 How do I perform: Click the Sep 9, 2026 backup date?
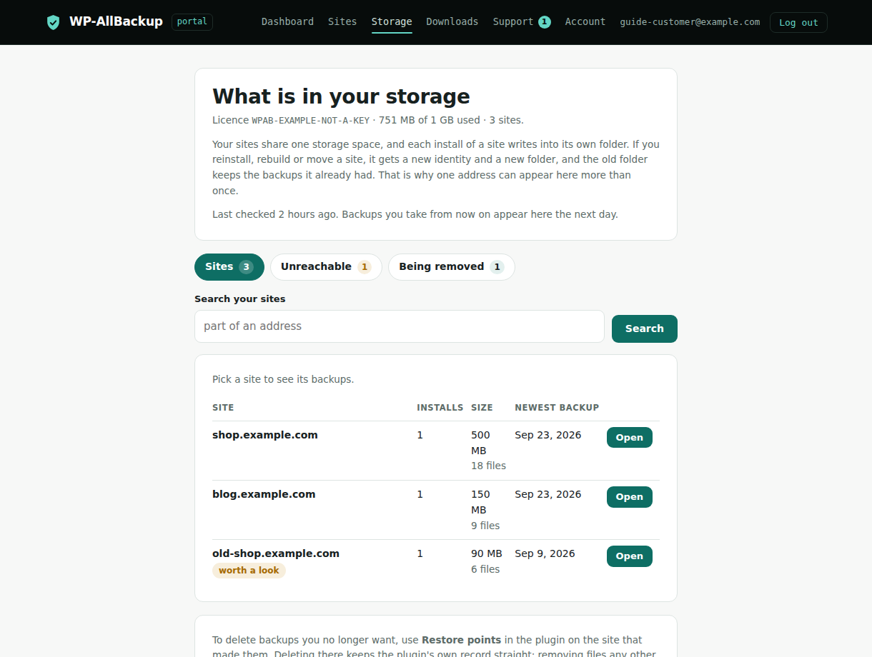(545, 553)
